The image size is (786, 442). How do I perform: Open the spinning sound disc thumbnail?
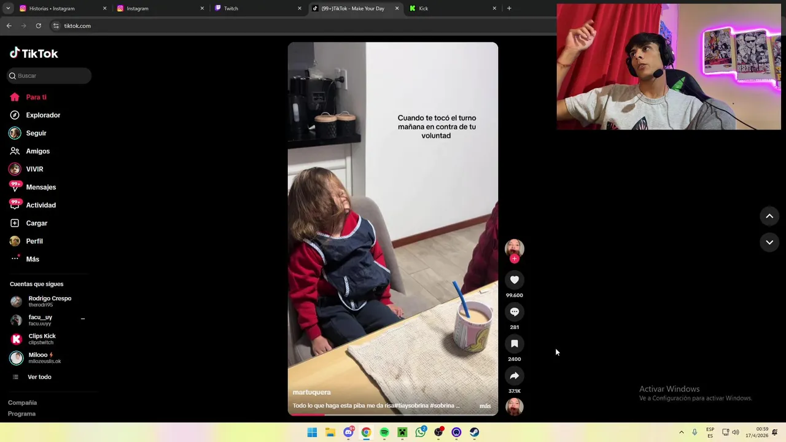[x=515, y=406]
